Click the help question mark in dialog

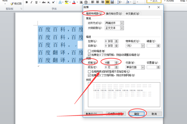[x=149, y=7]
